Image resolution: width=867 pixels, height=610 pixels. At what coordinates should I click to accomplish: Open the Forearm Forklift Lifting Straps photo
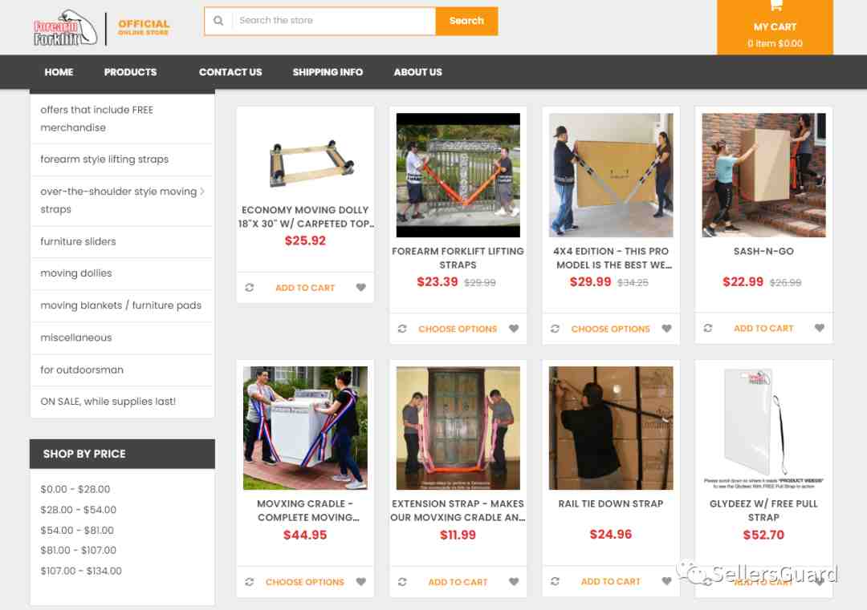(x=458, y=176)
